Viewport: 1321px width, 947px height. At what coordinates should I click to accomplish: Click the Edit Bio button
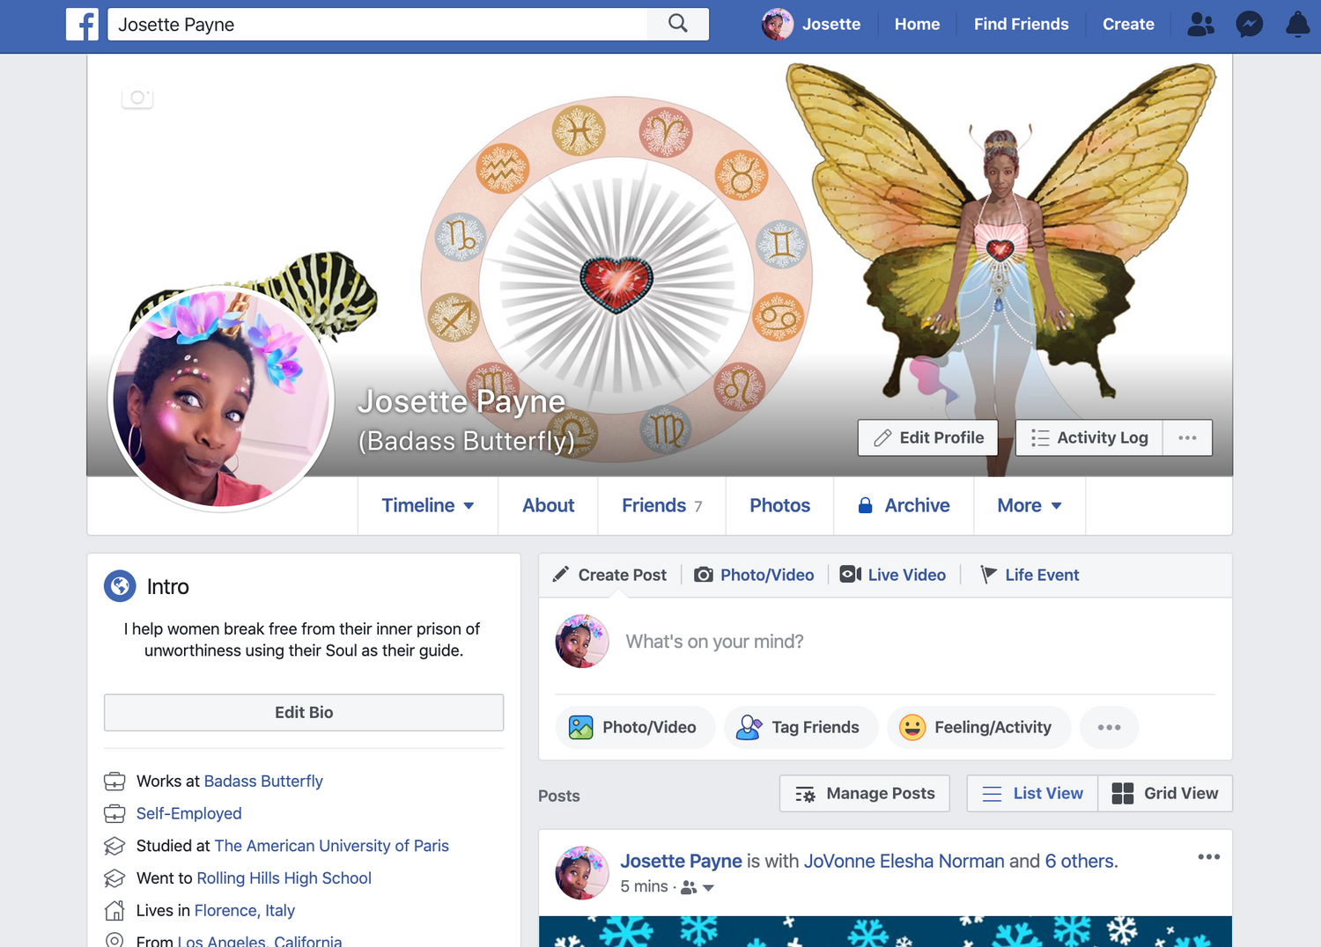pyautogui.click(x=304, y=713)
